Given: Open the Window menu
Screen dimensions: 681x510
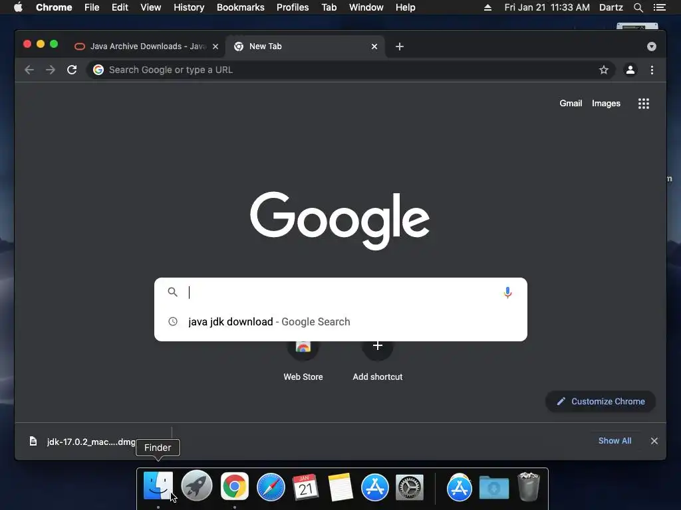Looking at the screenshot, I should point(366,7).
